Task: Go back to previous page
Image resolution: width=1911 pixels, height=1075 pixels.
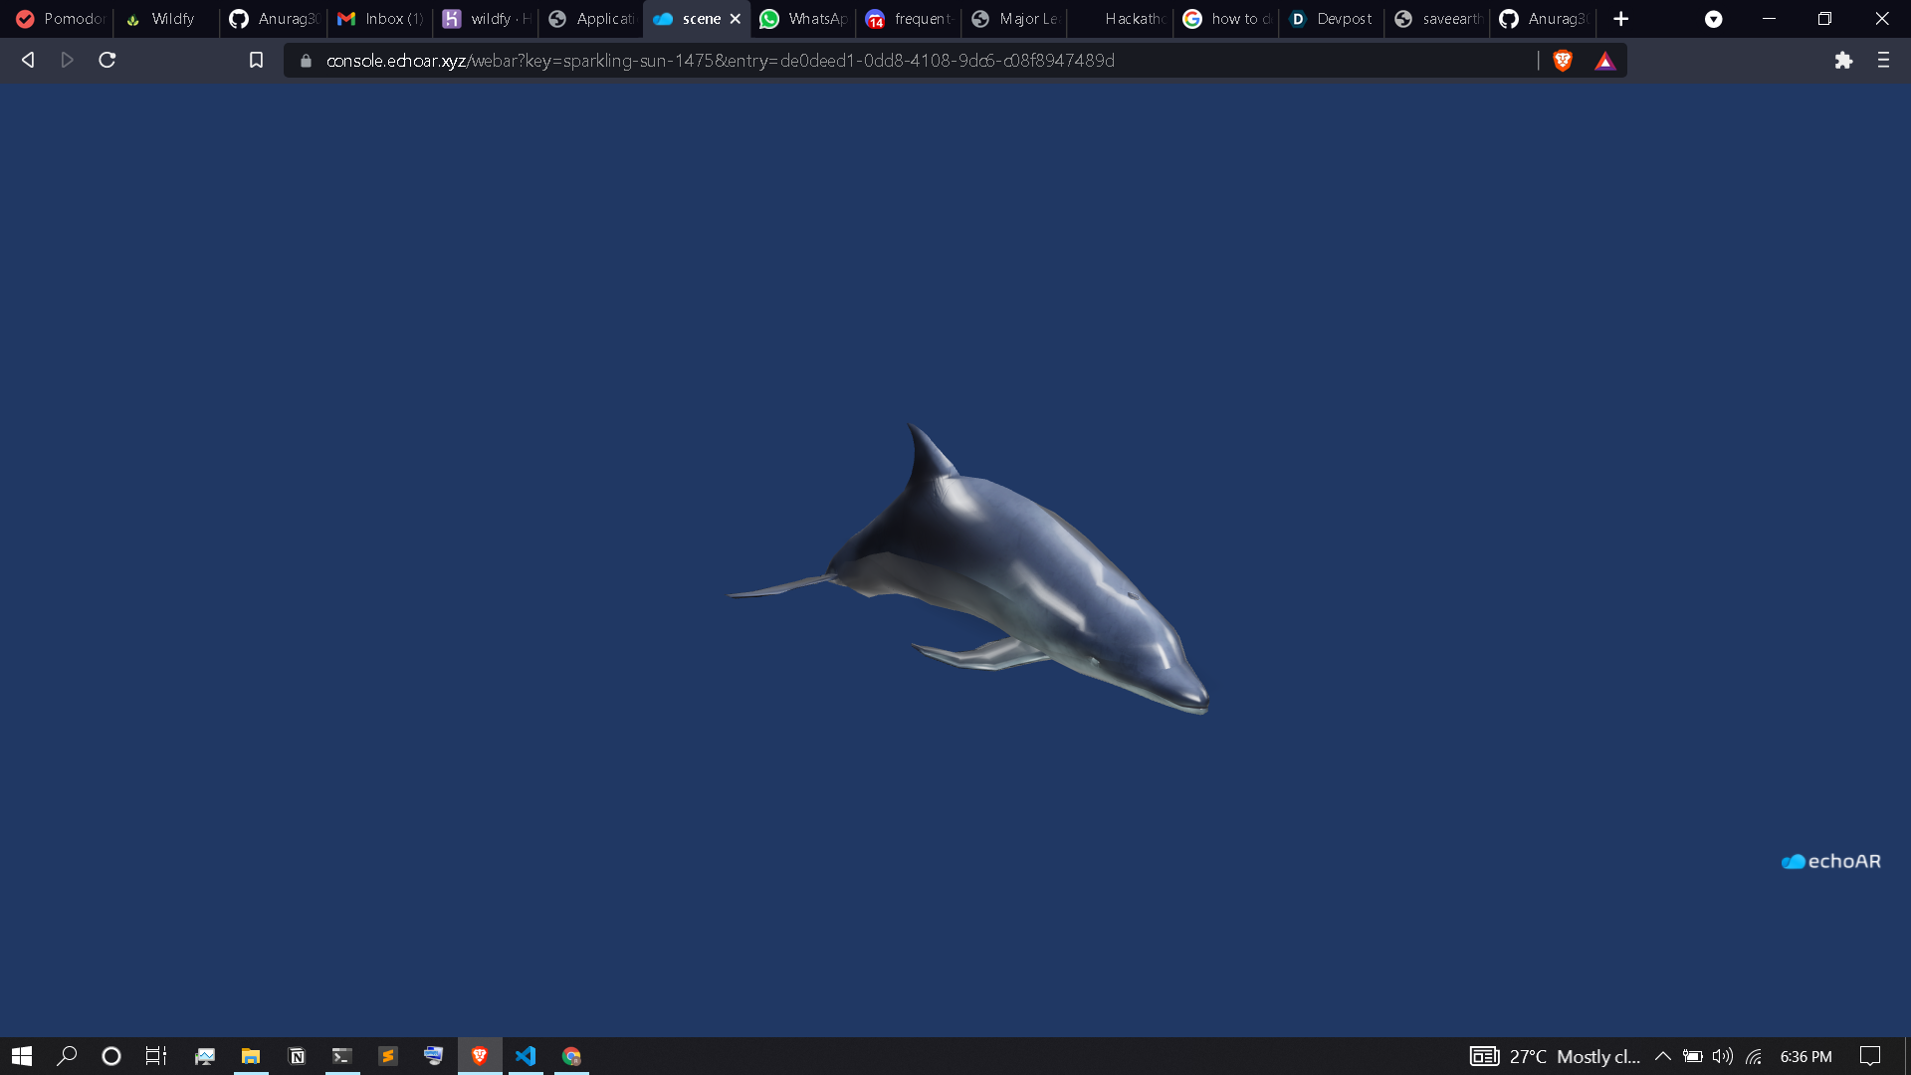Action: coord(28,61)
